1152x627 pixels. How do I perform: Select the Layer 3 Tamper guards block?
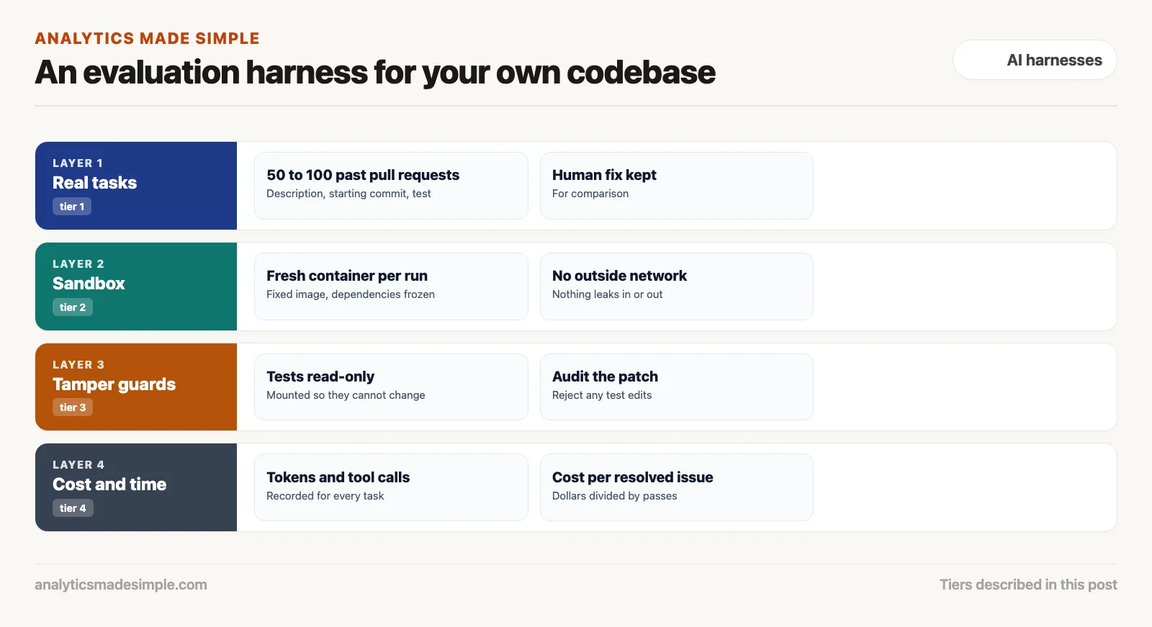(x=136, y=387)
